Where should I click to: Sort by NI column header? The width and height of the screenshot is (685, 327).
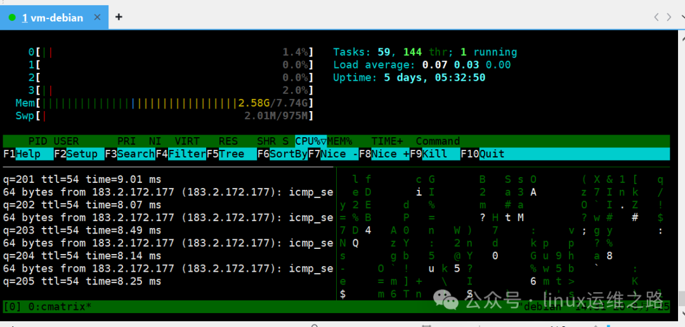pos(155,141)
